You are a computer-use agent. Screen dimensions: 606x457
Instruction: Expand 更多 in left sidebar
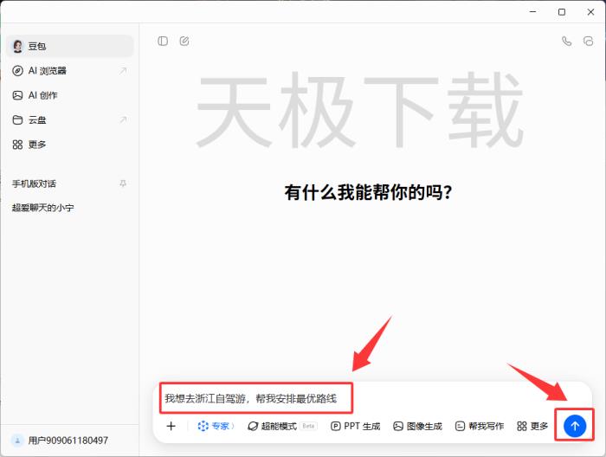pos(37,145)
